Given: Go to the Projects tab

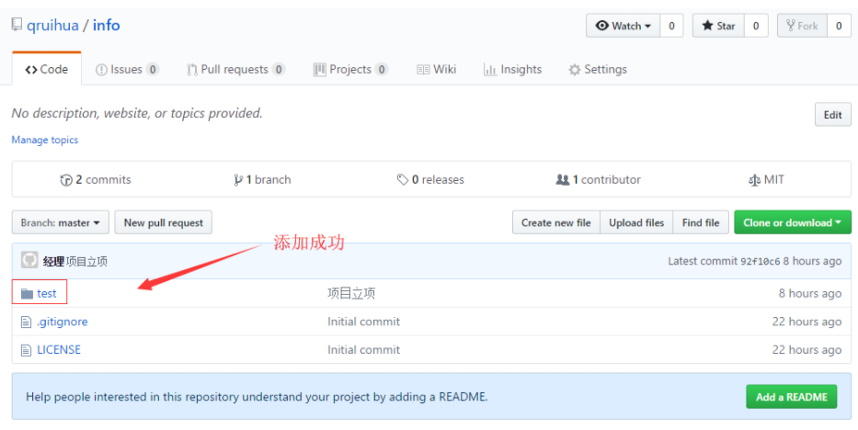Looking at the screenshot, I should click(x=350, y=70).
